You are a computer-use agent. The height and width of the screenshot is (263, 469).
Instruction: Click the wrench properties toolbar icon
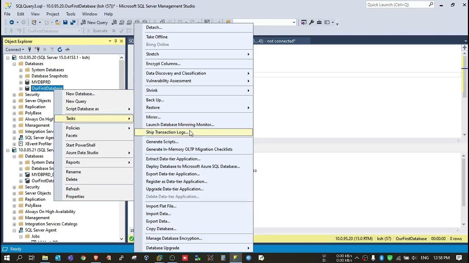point(311,22)
